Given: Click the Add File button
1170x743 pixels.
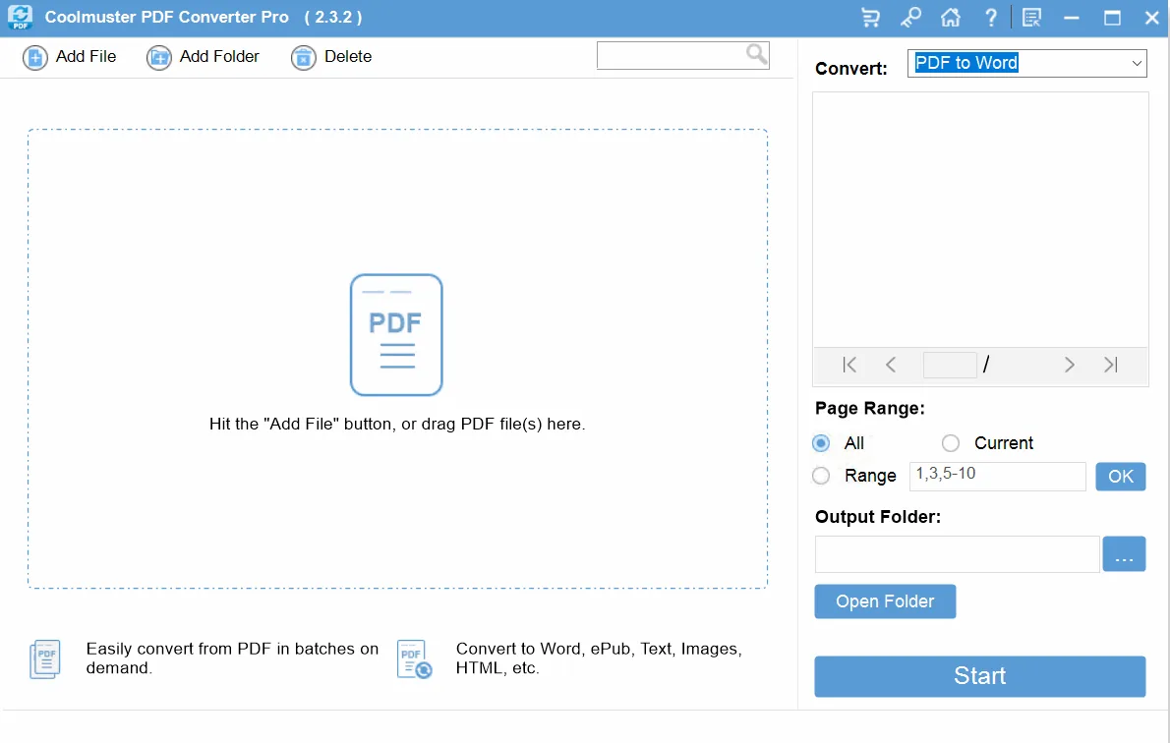Looking at the screenshot, I should 70,57.
